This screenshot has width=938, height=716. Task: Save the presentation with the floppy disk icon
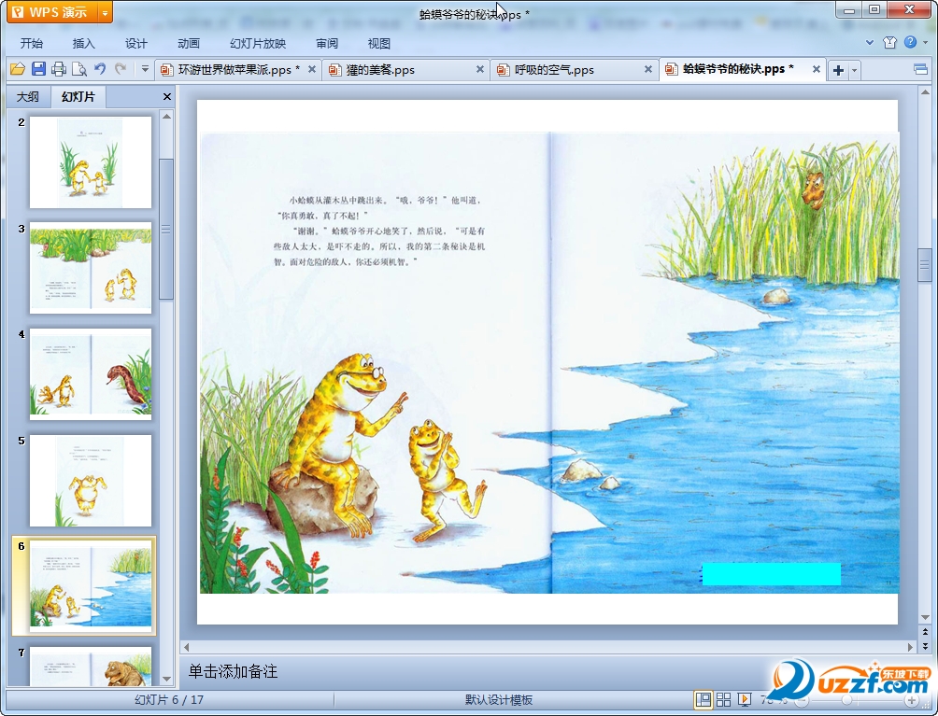pyautogui.click(x=38, y=69)
